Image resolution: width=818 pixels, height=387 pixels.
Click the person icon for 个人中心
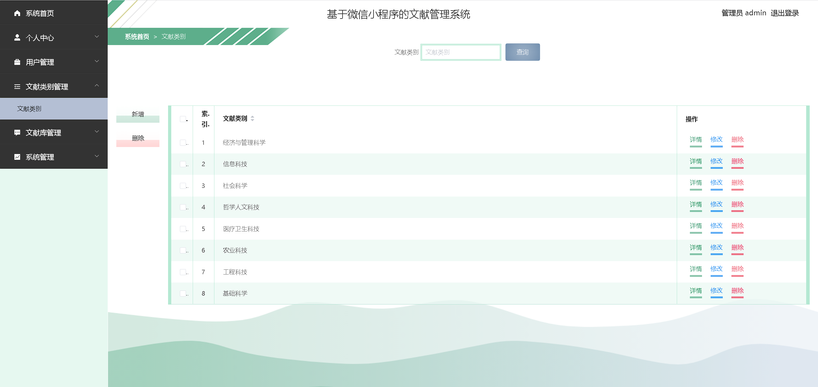click(x=17, y=38)
